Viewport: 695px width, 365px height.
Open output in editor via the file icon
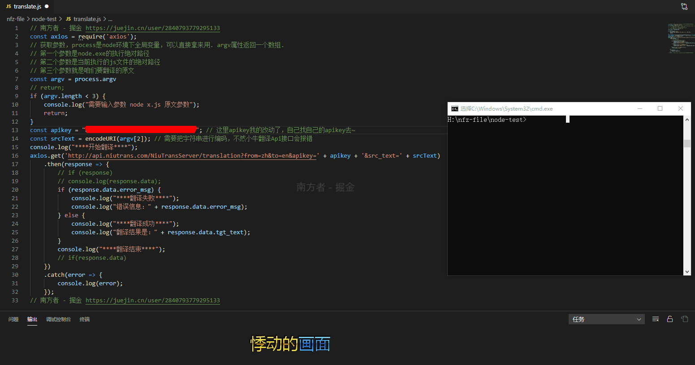pyautogui.click(x=684, y=319)
